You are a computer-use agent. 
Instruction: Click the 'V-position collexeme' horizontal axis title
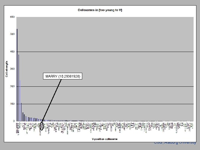click(x=105, y=139)
